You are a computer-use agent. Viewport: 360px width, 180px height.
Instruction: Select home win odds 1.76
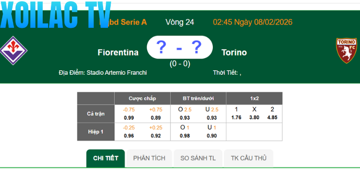tap(237, 117)
